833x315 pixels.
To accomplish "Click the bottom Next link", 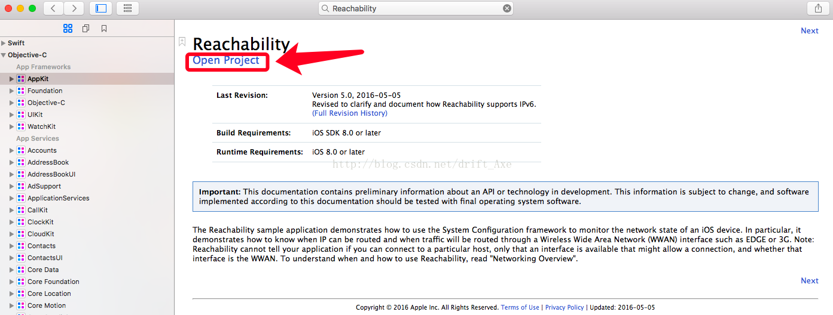I will pyautogui.click(x=810, y=280).
